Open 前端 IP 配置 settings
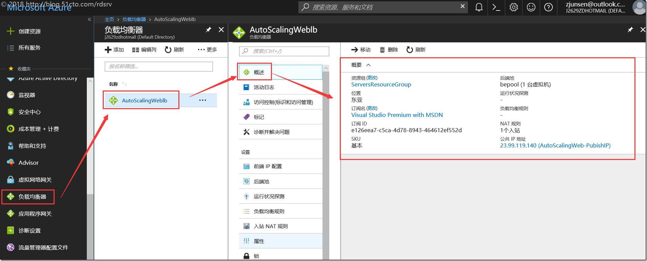This screenshot has height=261, width=647. [x=281, y=166]
